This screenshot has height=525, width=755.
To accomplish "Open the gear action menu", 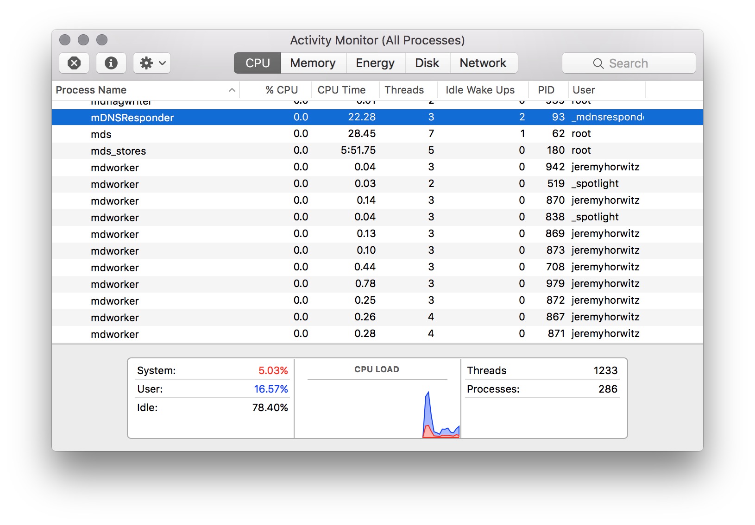I will coord(152,63).
